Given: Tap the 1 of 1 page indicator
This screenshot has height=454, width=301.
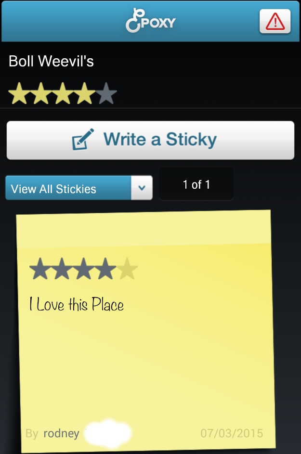Looking at the screenshot, I should click(196, 184).
